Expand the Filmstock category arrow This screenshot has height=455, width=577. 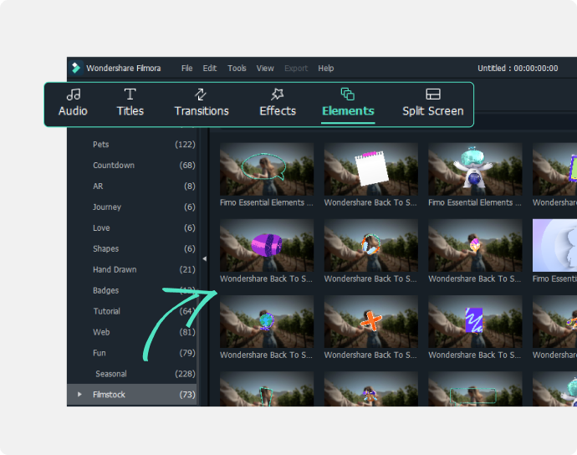pyautogui.click(x=79, y=394)
